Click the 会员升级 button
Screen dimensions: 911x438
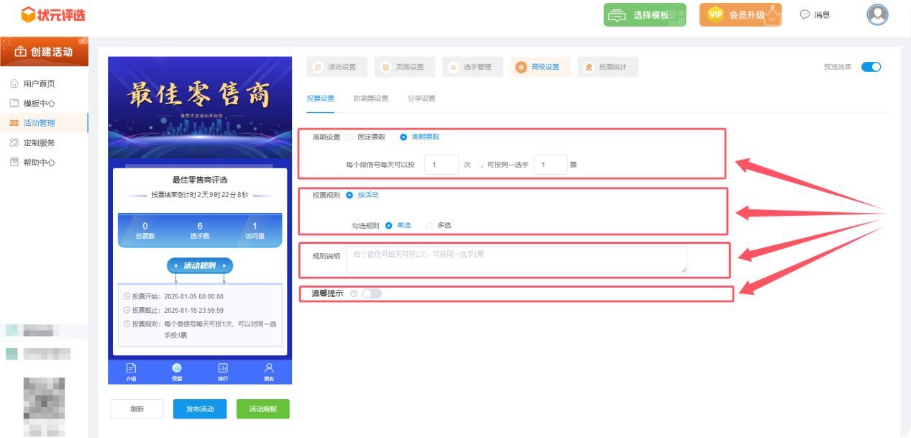pos(741,14)
